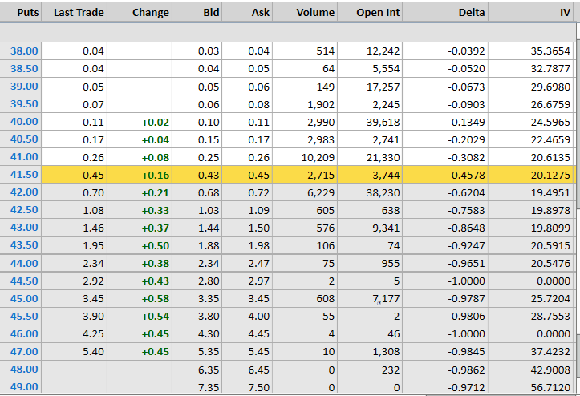The height and width of the screenshot is (396, 580).
Task: Open the 44.50 put strike link
Action: coord(24,281)
